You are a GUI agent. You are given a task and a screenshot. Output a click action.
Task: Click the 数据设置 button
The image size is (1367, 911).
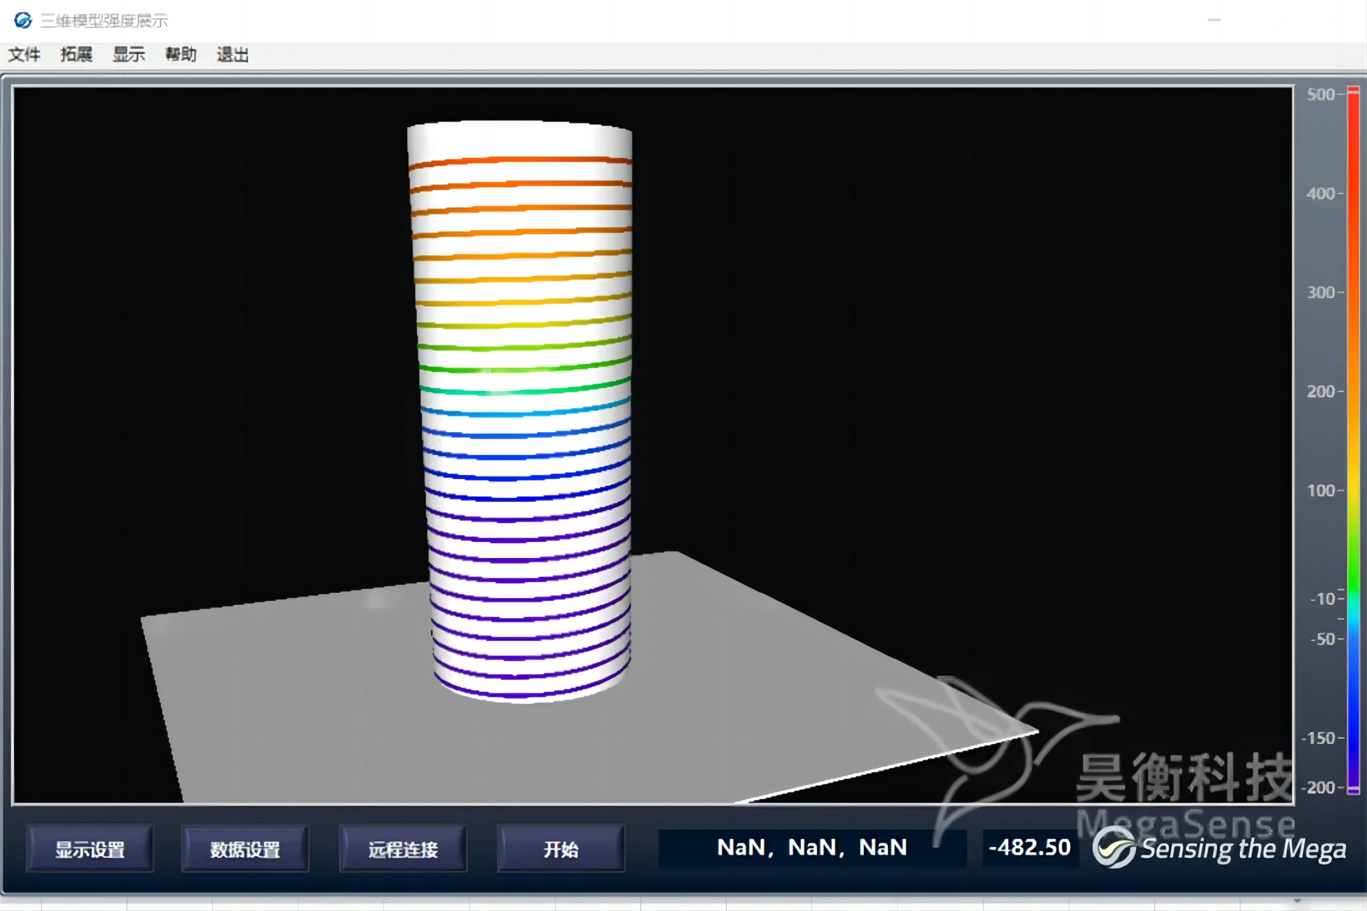click(246, 849)
